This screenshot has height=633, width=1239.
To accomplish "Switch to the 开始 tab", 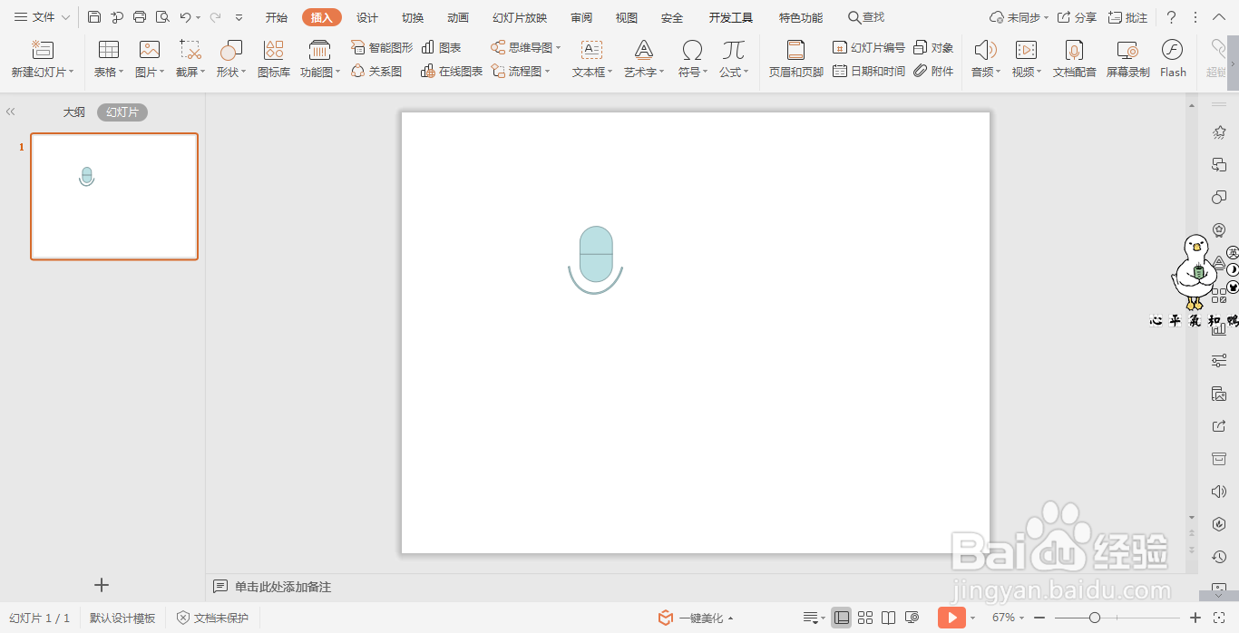I will (277, 17).
